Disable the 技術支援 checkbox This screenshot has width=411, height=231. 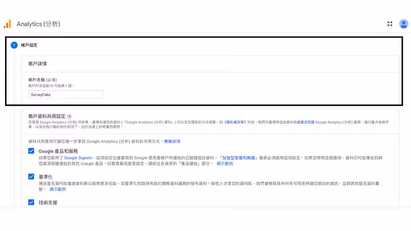(x=31, y=202)
